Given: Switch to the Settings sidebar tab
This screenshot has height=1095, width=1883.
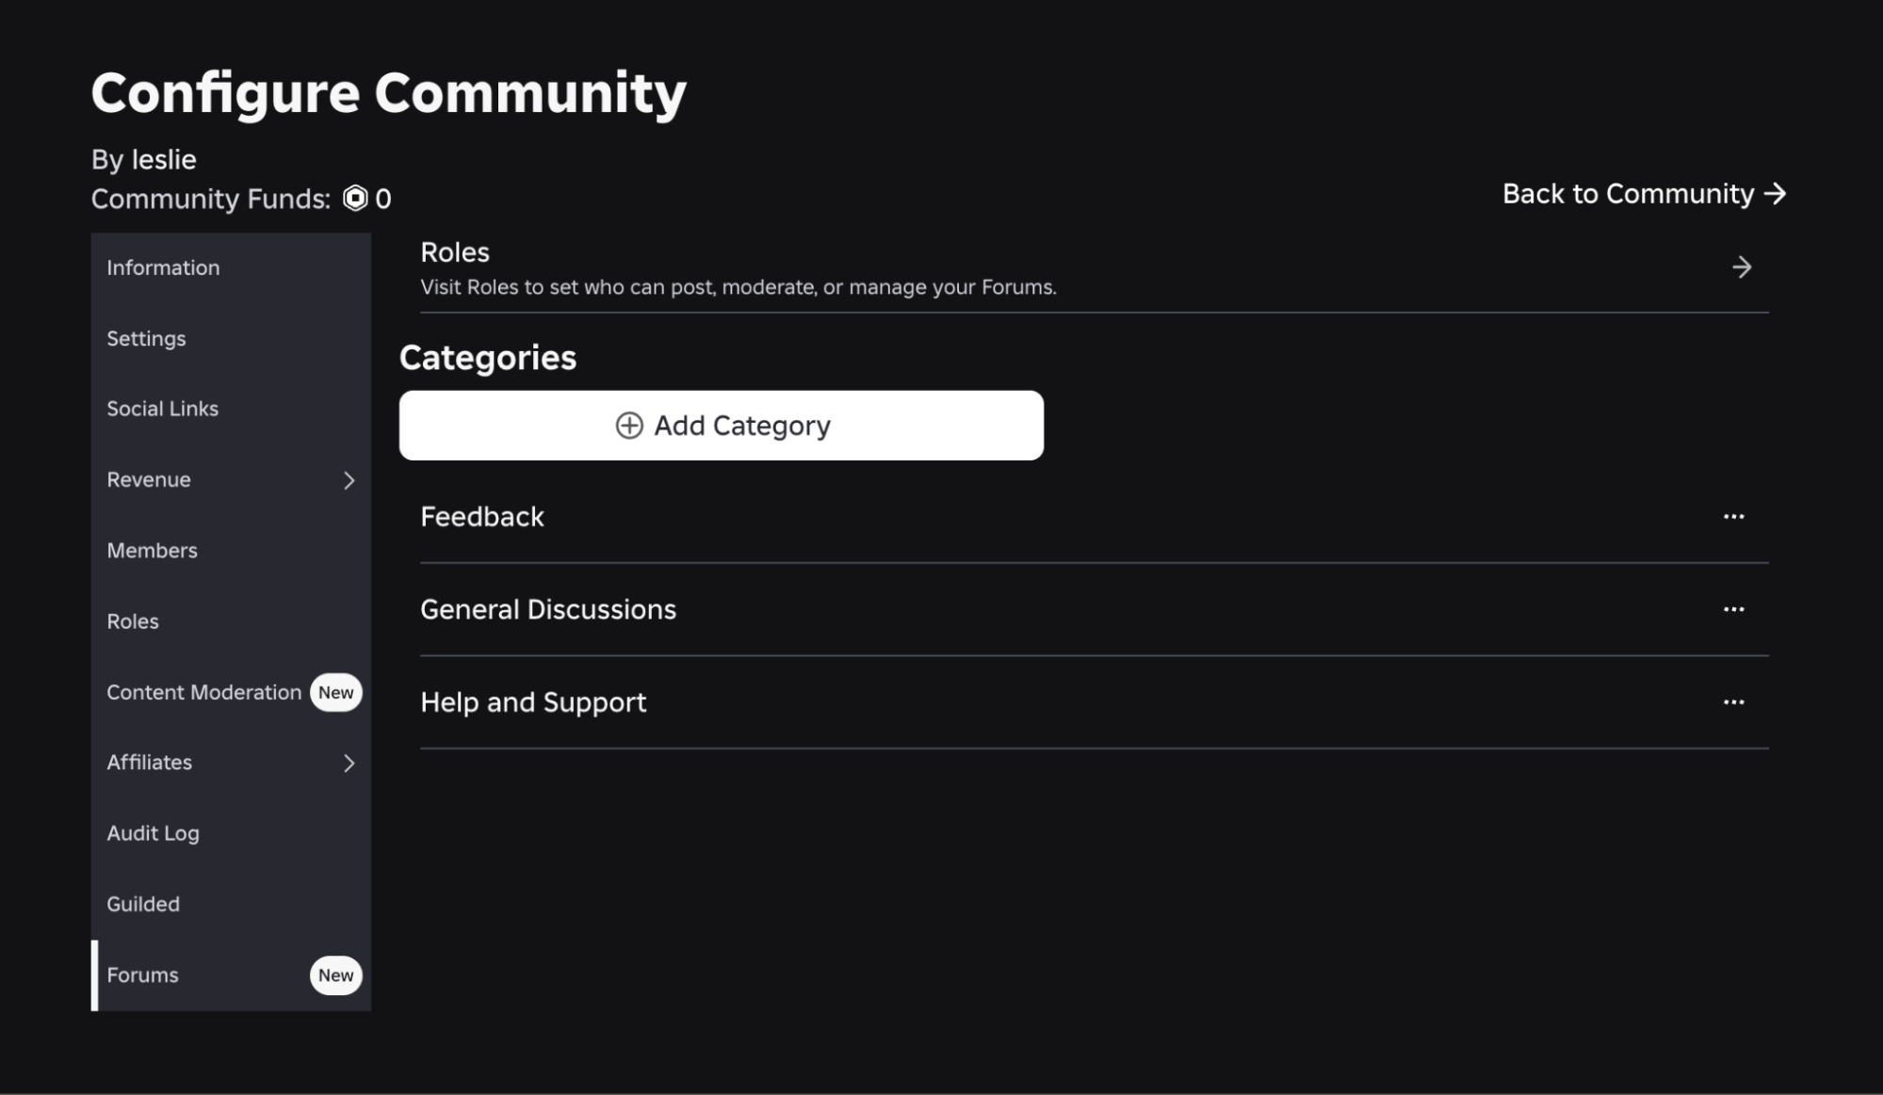Looking at the screenshot, I should tap(146, 338).
